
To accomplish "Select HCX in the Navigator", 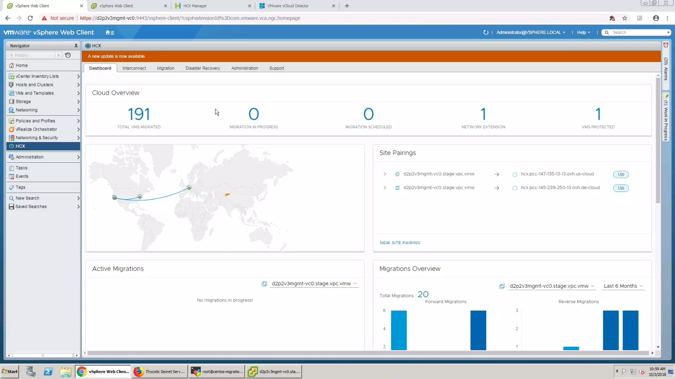I will click(x=43, y=146).
